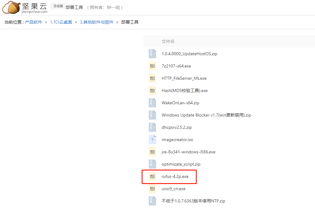Open Hash(MD5校验工具).exe file
Viewport: 315px width, 211px height.
coord(185,90)
